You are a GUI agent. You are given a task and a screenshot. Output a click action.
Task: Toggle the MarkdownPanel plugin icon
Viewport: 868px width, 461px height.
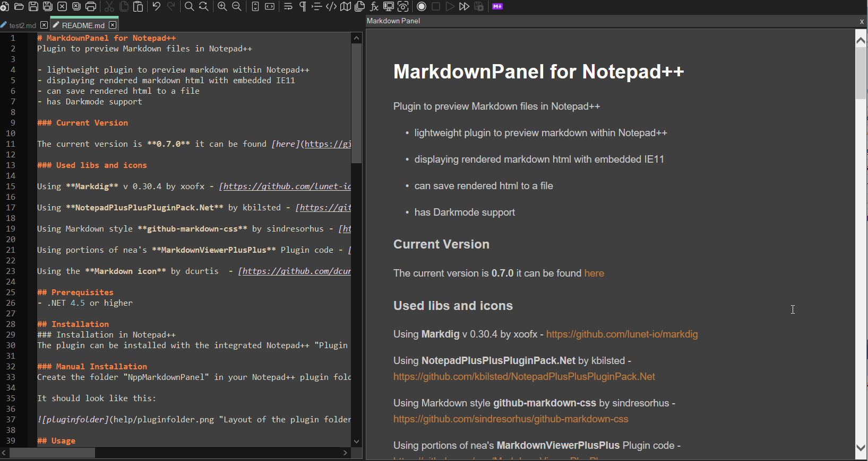coord(497,6)
